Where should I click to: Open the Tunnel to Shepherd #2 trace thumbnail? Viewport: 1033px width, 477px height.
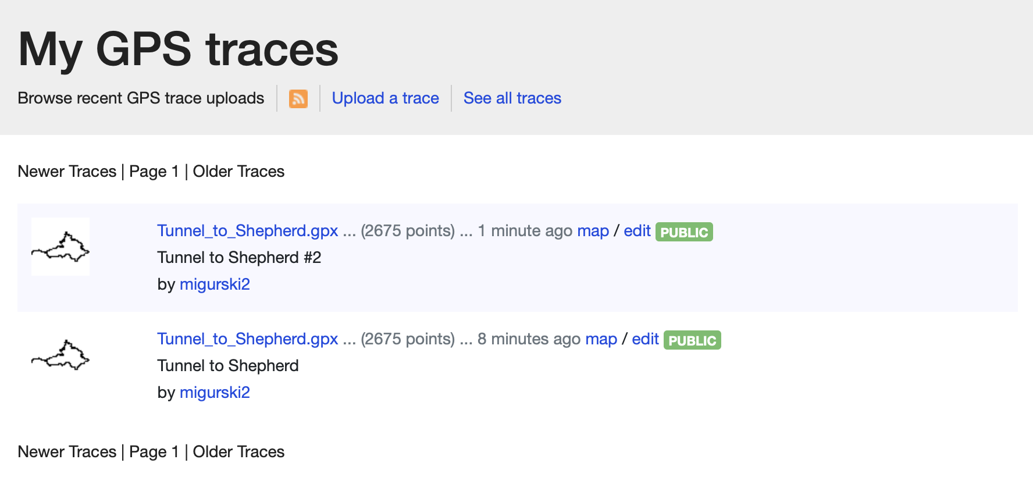[x=60, y=247]
